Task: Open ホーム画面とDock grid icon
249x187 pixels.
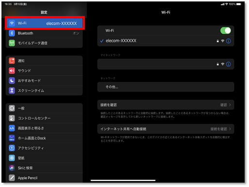Action: 12,138
